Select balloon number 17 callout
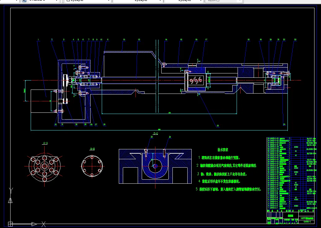 click(x=206, y=40)
